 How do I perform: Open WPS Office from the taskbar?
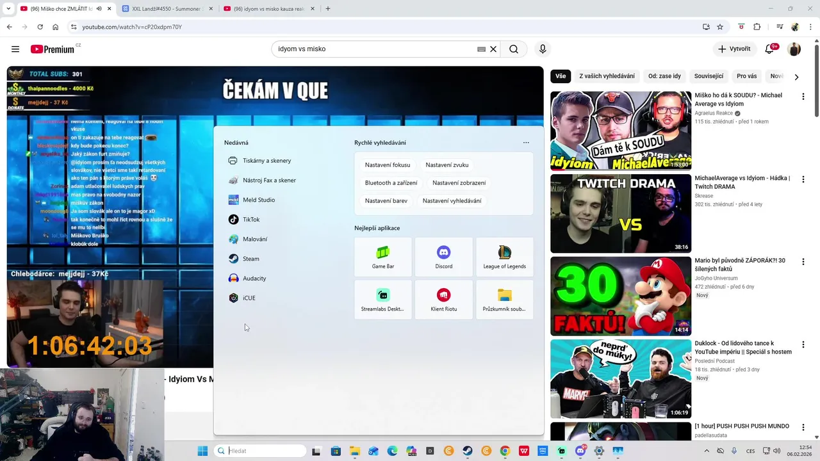(x=524, y=451)
